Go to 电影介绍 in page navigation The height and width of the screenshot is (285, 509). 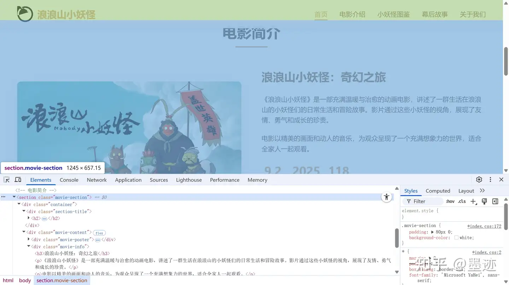tap(352, 14)
